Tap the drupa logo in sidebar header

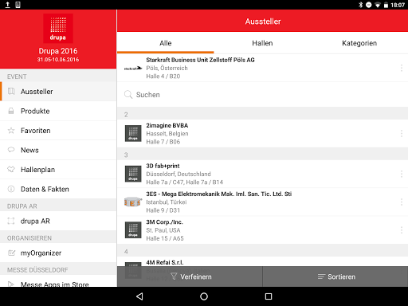coord(58,29)
